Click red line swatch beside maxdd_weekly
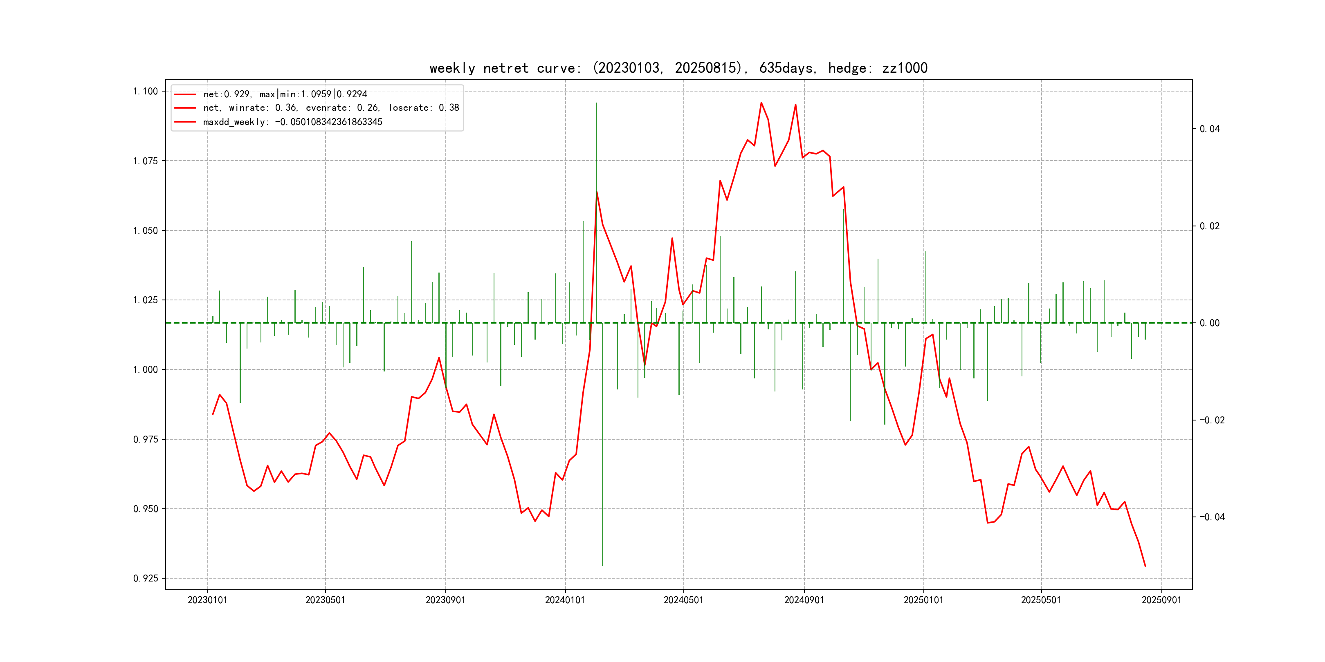This screenshot has height=662, width=1325. [x=185, y=122]
